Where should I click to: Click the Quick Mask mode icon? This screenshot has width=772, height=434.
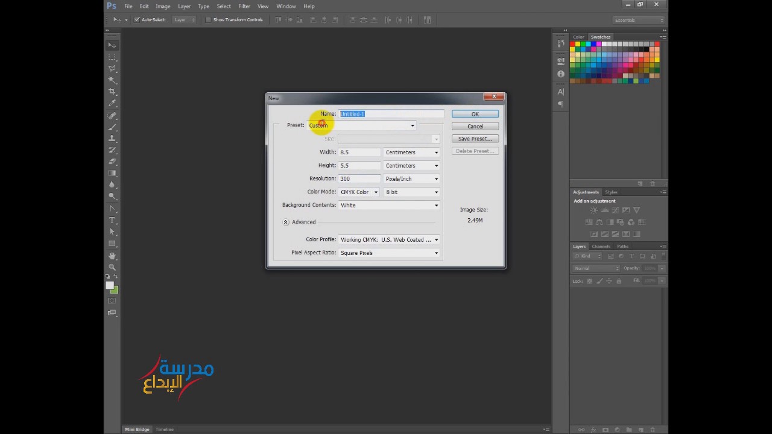[x=112, y=301]
